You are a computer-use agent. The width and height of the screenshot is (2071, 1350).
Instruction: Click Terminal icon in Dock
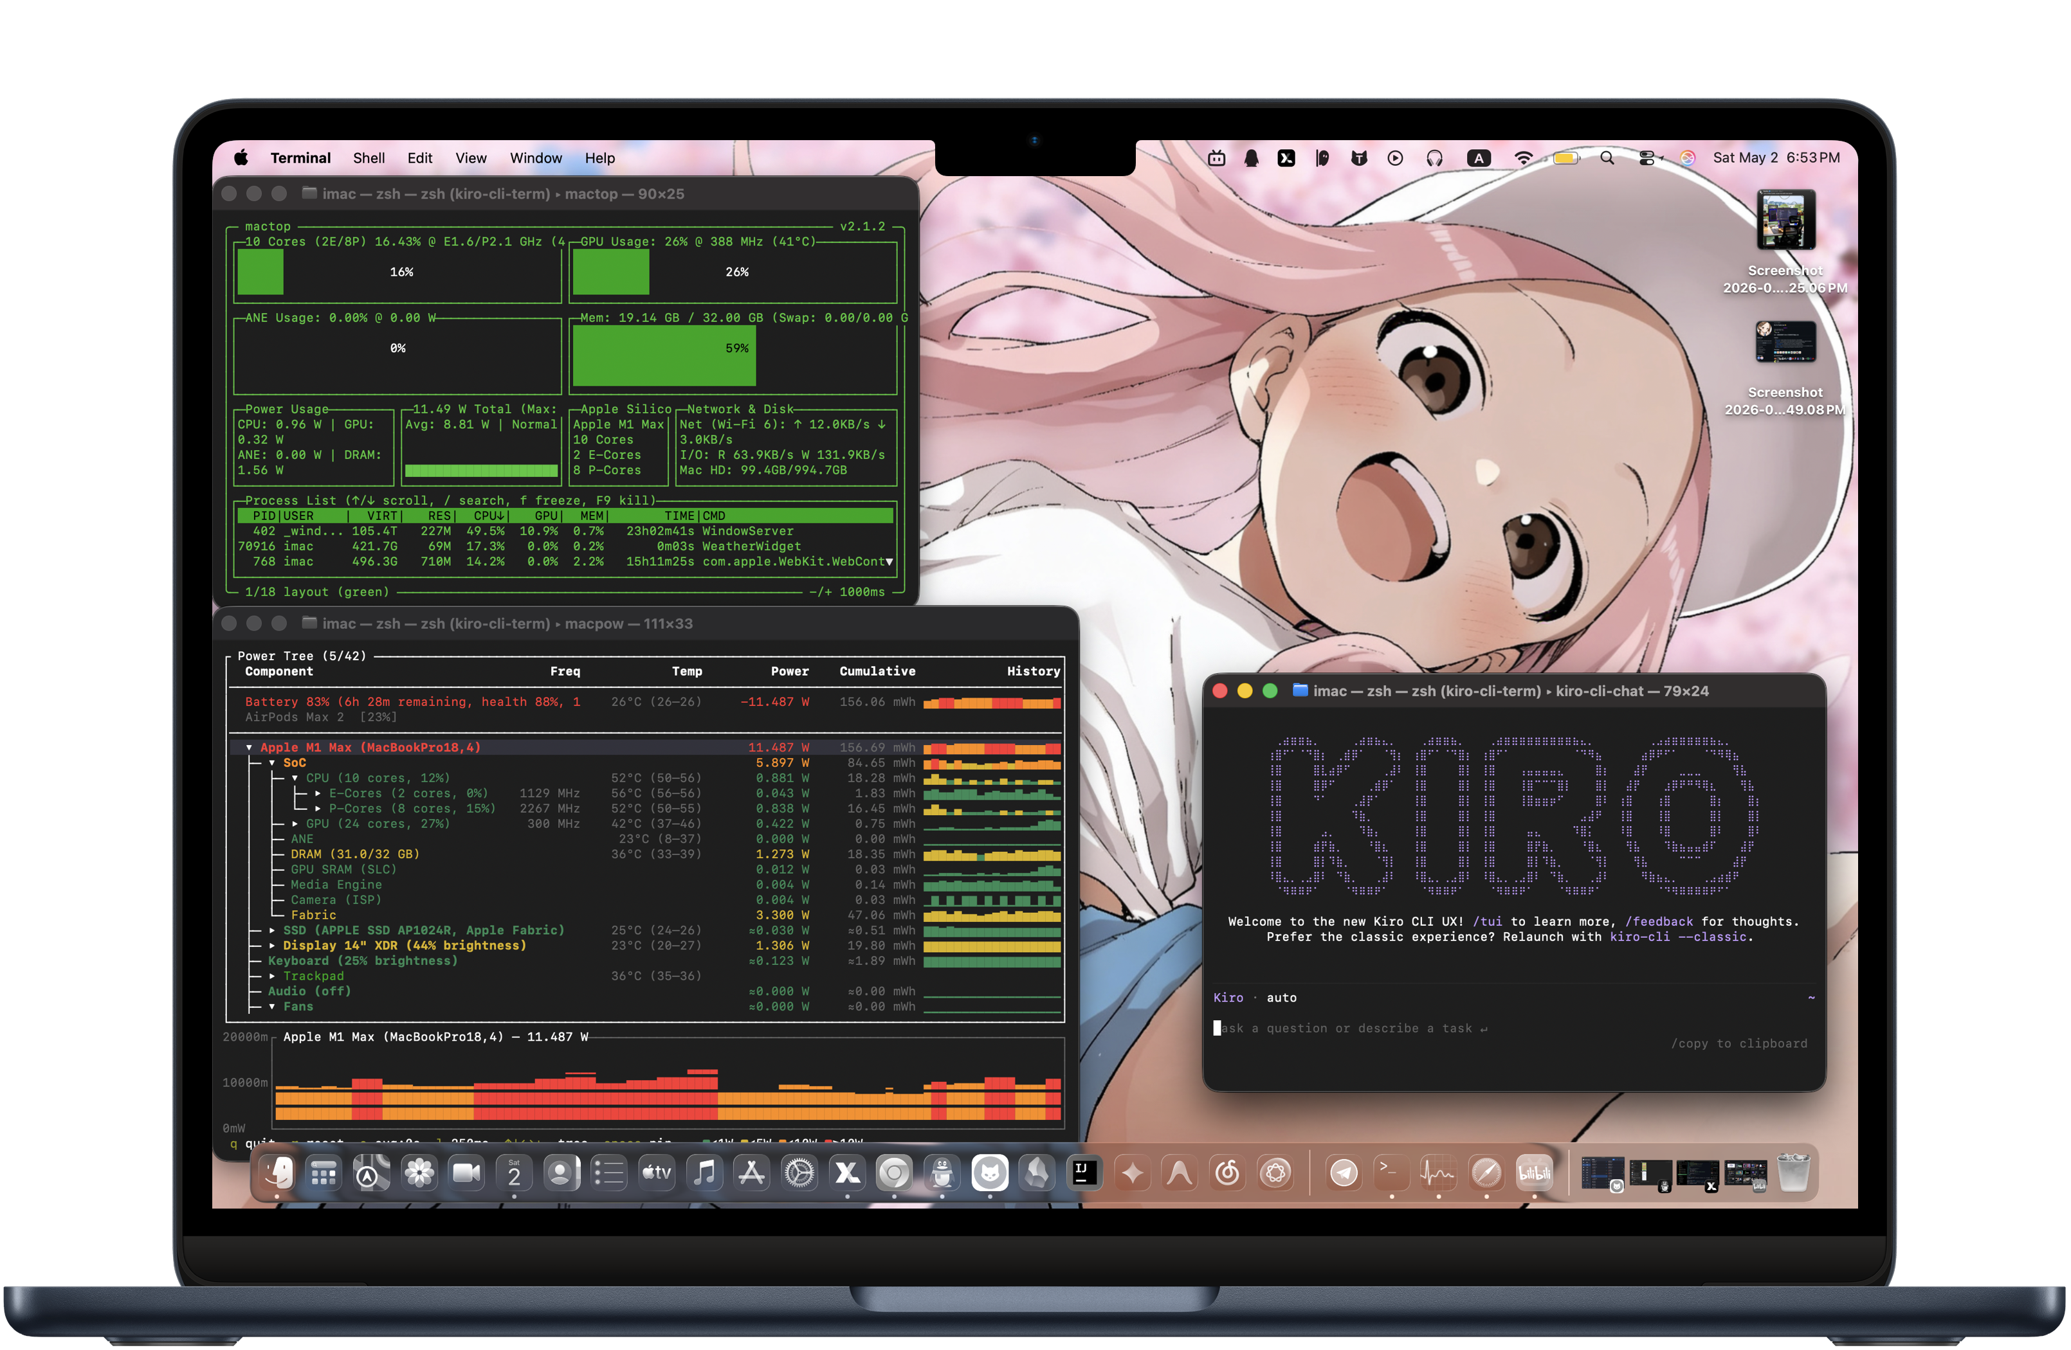tap(1391, 1173)
